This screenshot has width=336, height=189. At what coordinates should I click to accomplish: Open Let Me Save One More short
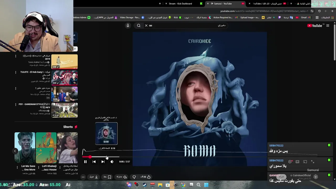tap(25, 148)
